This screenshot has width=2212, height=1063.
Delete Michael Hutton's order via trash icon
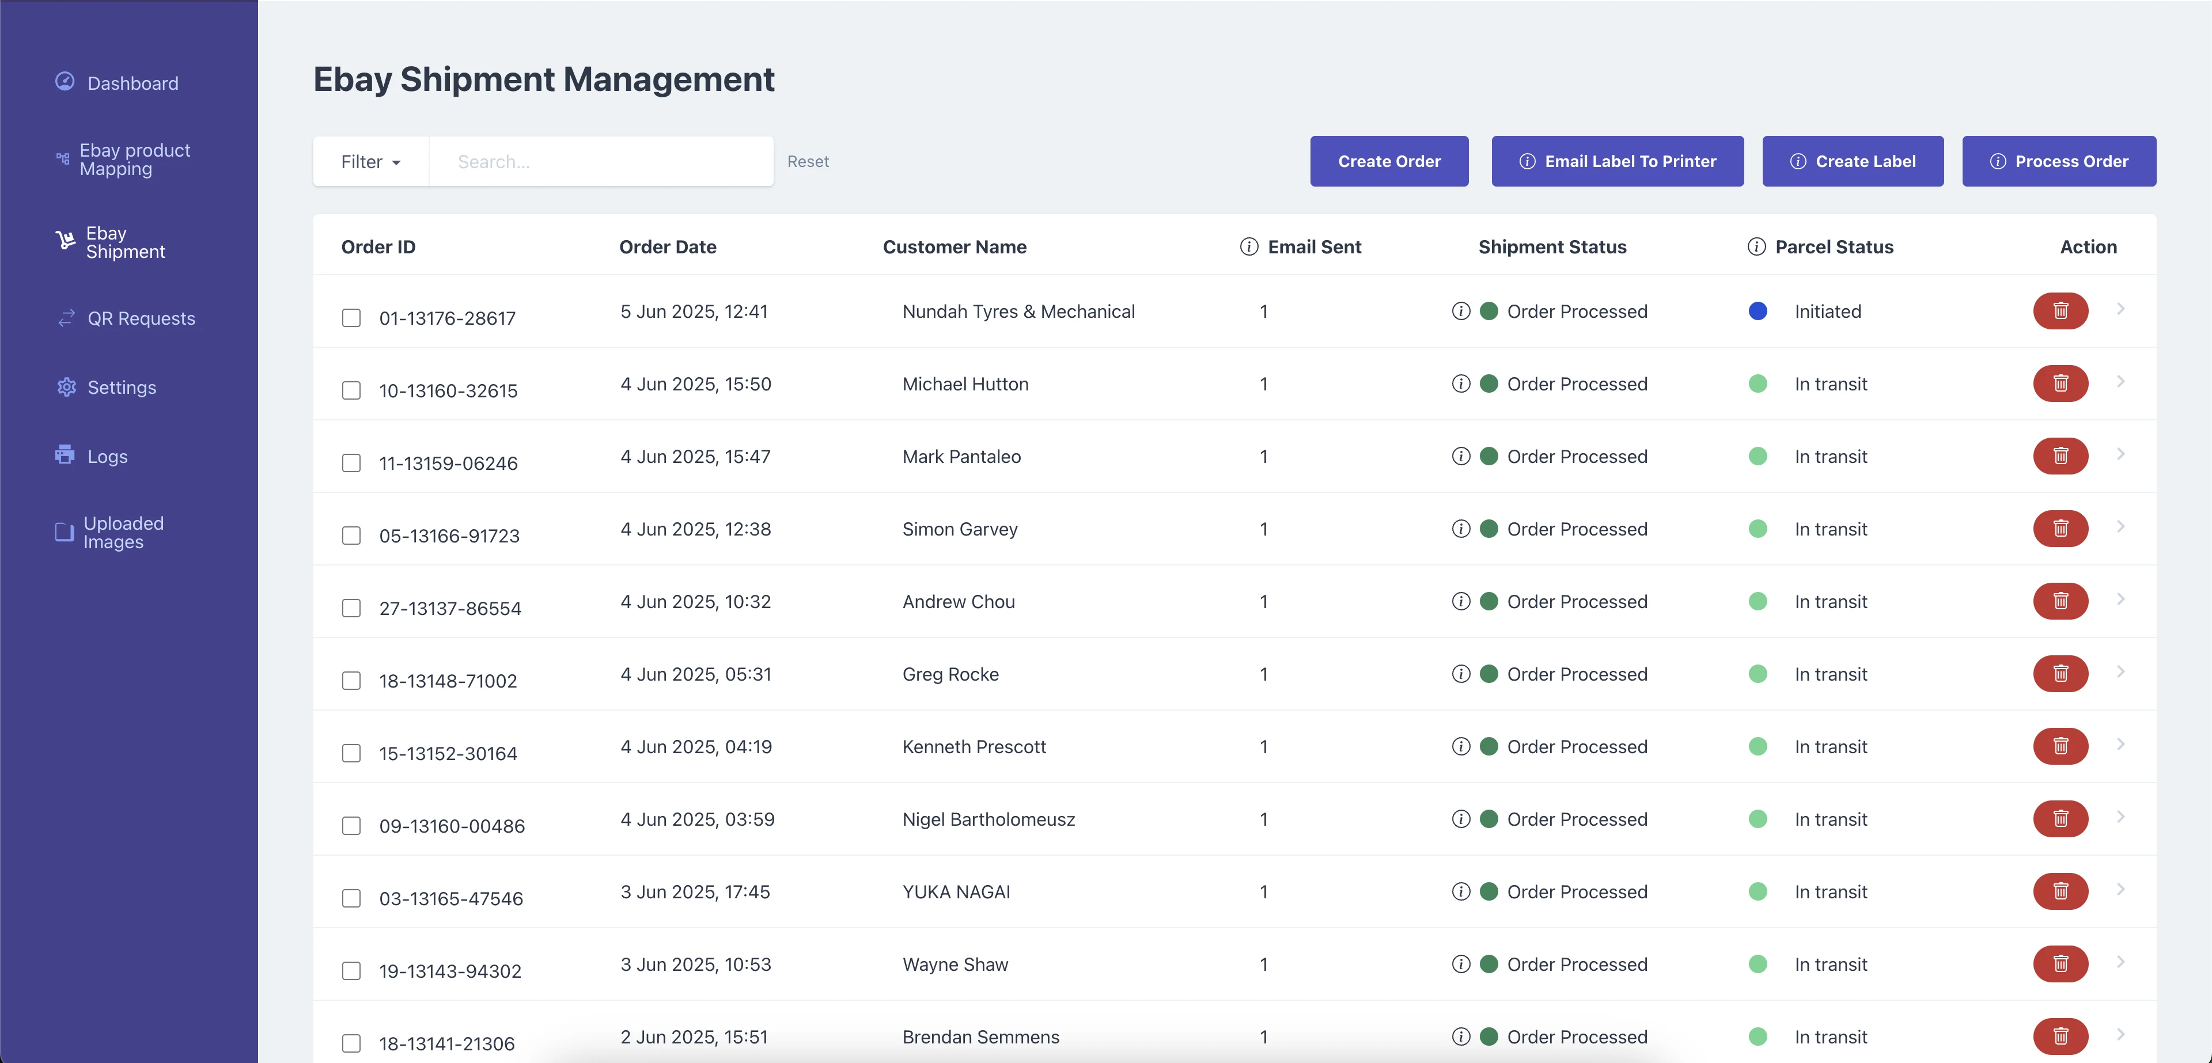pos(2060,383)
